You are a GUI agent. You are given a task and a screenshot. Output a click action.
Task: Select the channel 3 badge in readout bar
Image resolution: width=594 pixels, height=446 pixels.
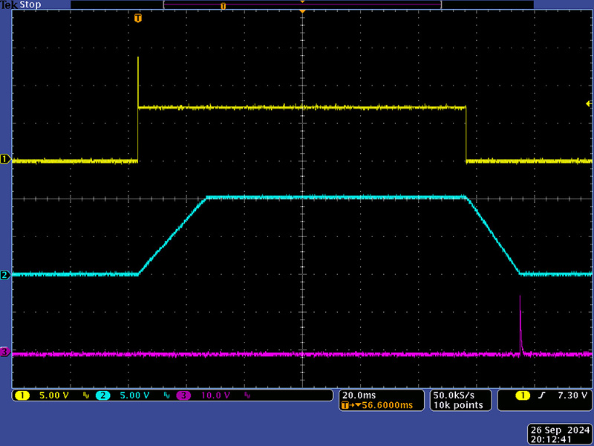click(183, 395)
